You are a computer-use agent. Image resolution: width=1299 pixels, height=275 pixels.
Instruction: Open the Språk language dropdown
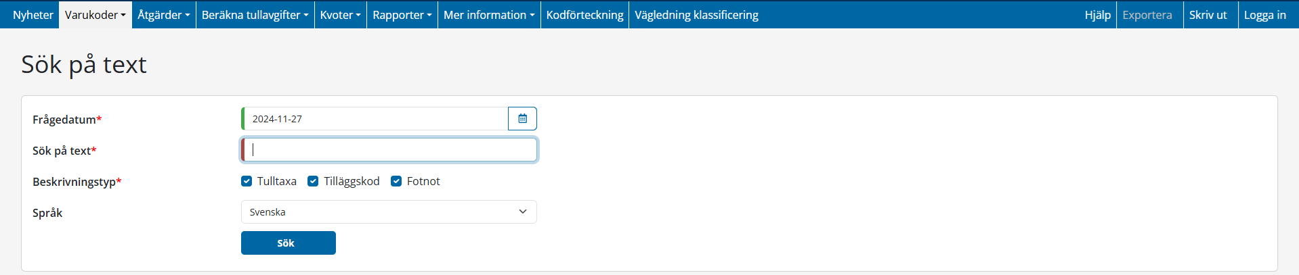389,212
